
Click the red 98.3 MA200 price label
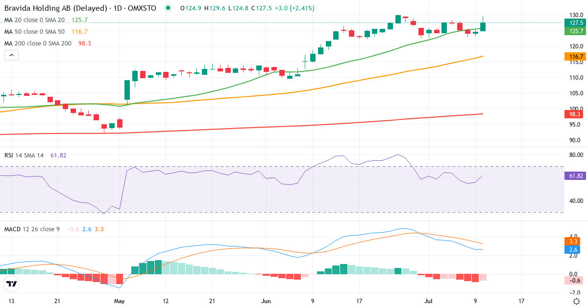click(x=574, y=114)
